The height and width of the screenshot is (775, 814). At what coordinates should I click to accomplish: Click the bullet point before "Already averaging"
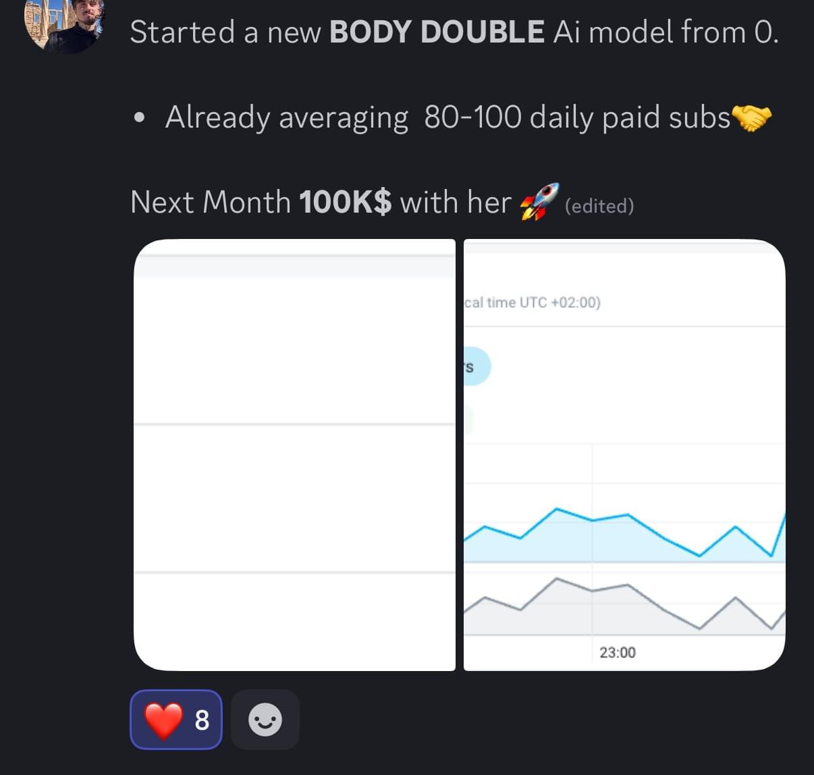[139, 117]
